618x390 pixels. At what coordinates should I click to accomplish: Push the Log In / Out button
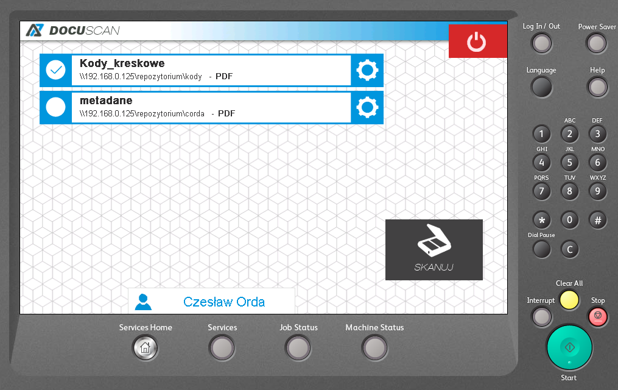(541, 43)
